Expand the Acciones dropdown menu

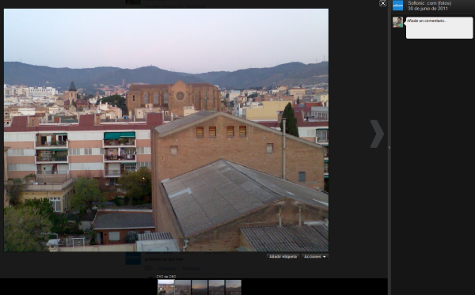click(x=315, y=256)
